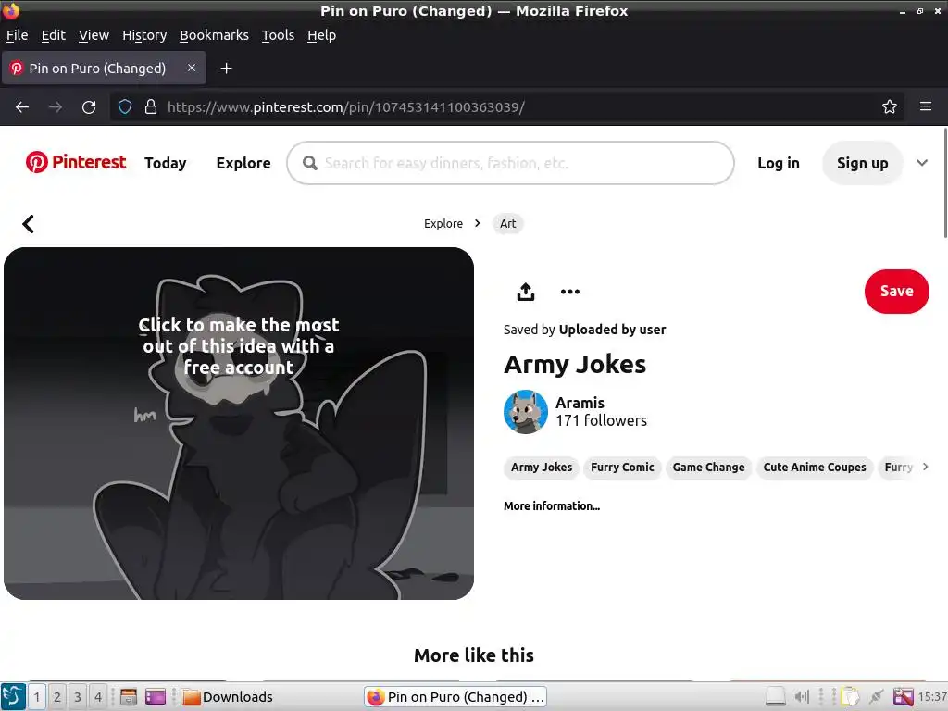Switch to workspace 1
Image resolution: width=948 pixels, height=711 pixels.
click(37, 697)
